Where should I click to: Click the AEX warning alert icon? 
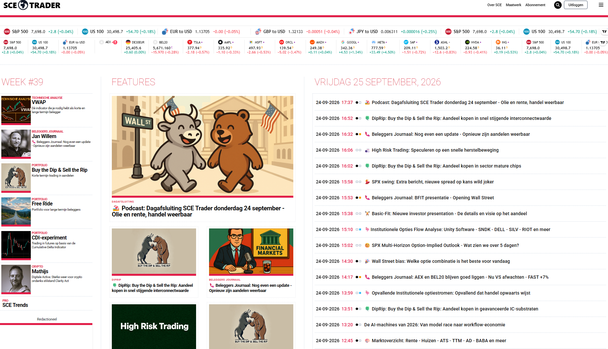[x=115, y=42]
